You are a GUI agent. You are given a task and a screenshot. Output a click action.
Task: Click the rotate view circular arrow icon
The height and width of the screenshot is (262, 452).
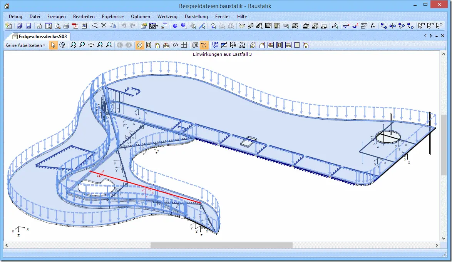coord(175,45)
